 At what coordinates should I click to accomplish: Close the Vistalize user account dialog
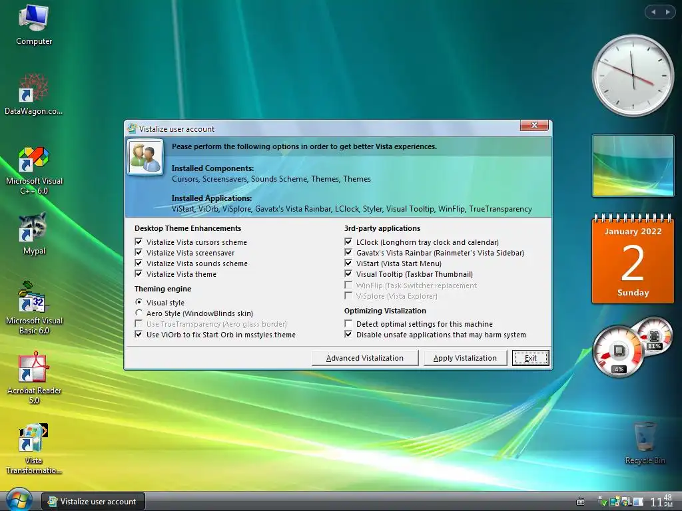pyautogui.click(x=535, y=126)
